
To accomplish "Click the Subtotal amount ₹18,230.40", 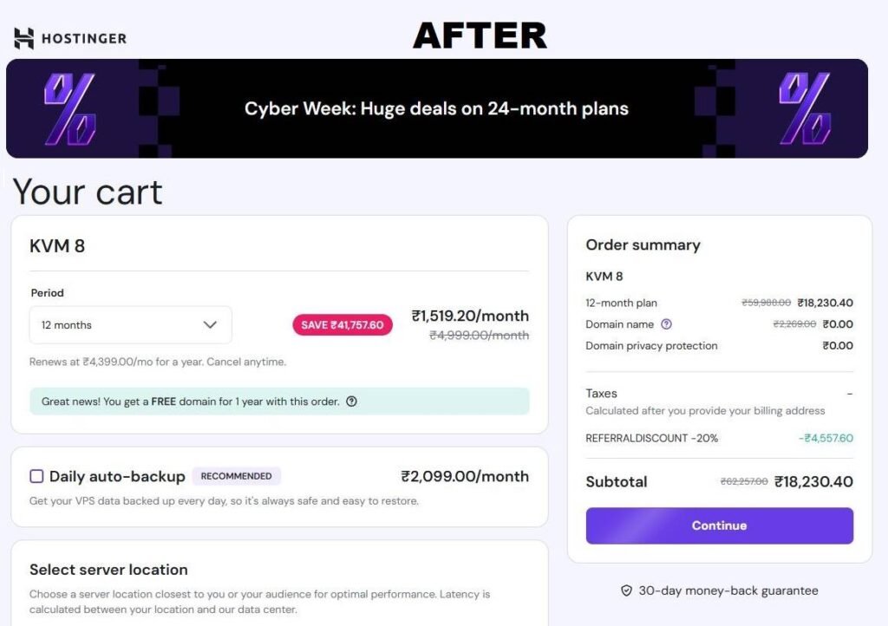I will point(813,481).
